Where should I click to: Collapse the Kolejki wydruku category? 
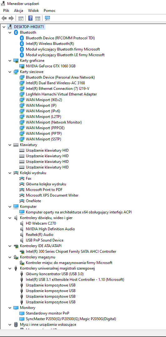tap(10, 173)
